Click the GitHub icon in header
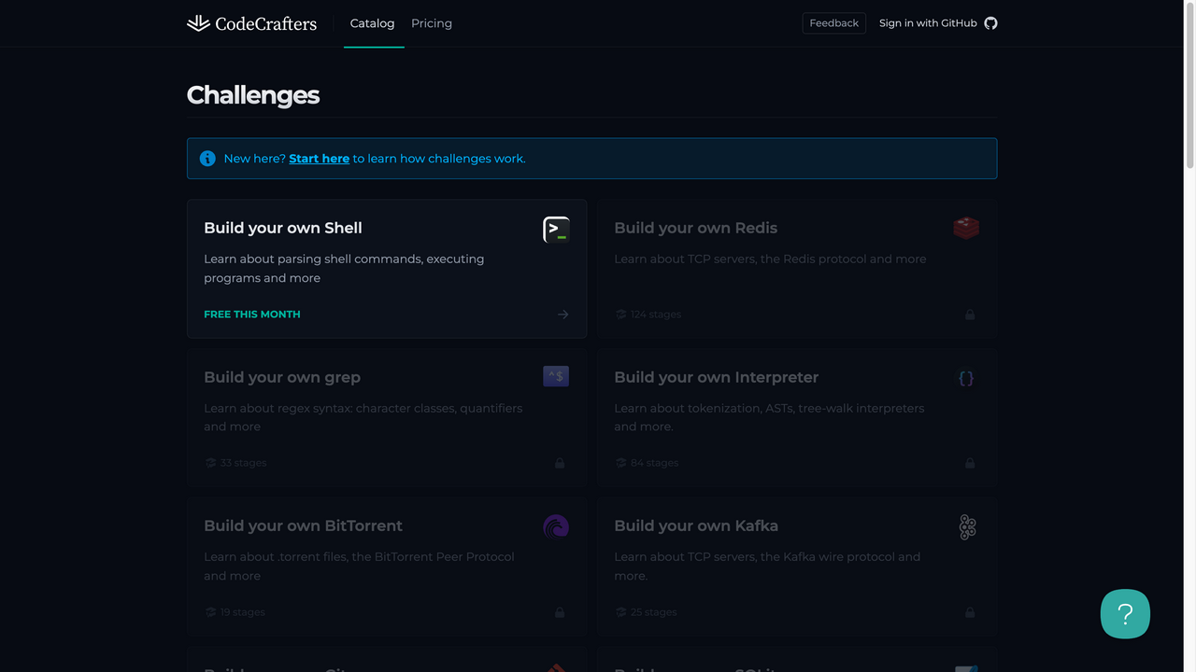The height and width of the screenshot is (672, 1196). click(990, 23)
